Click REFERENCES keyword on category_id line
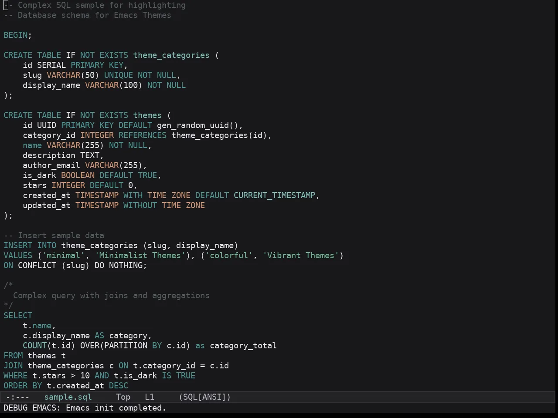The width and height of the screenshot is (558, 418). [143, 135]
